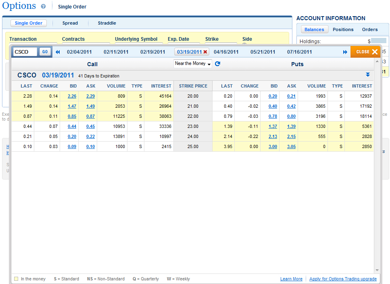Click the strike price 23.00 cell

(193, 126)
